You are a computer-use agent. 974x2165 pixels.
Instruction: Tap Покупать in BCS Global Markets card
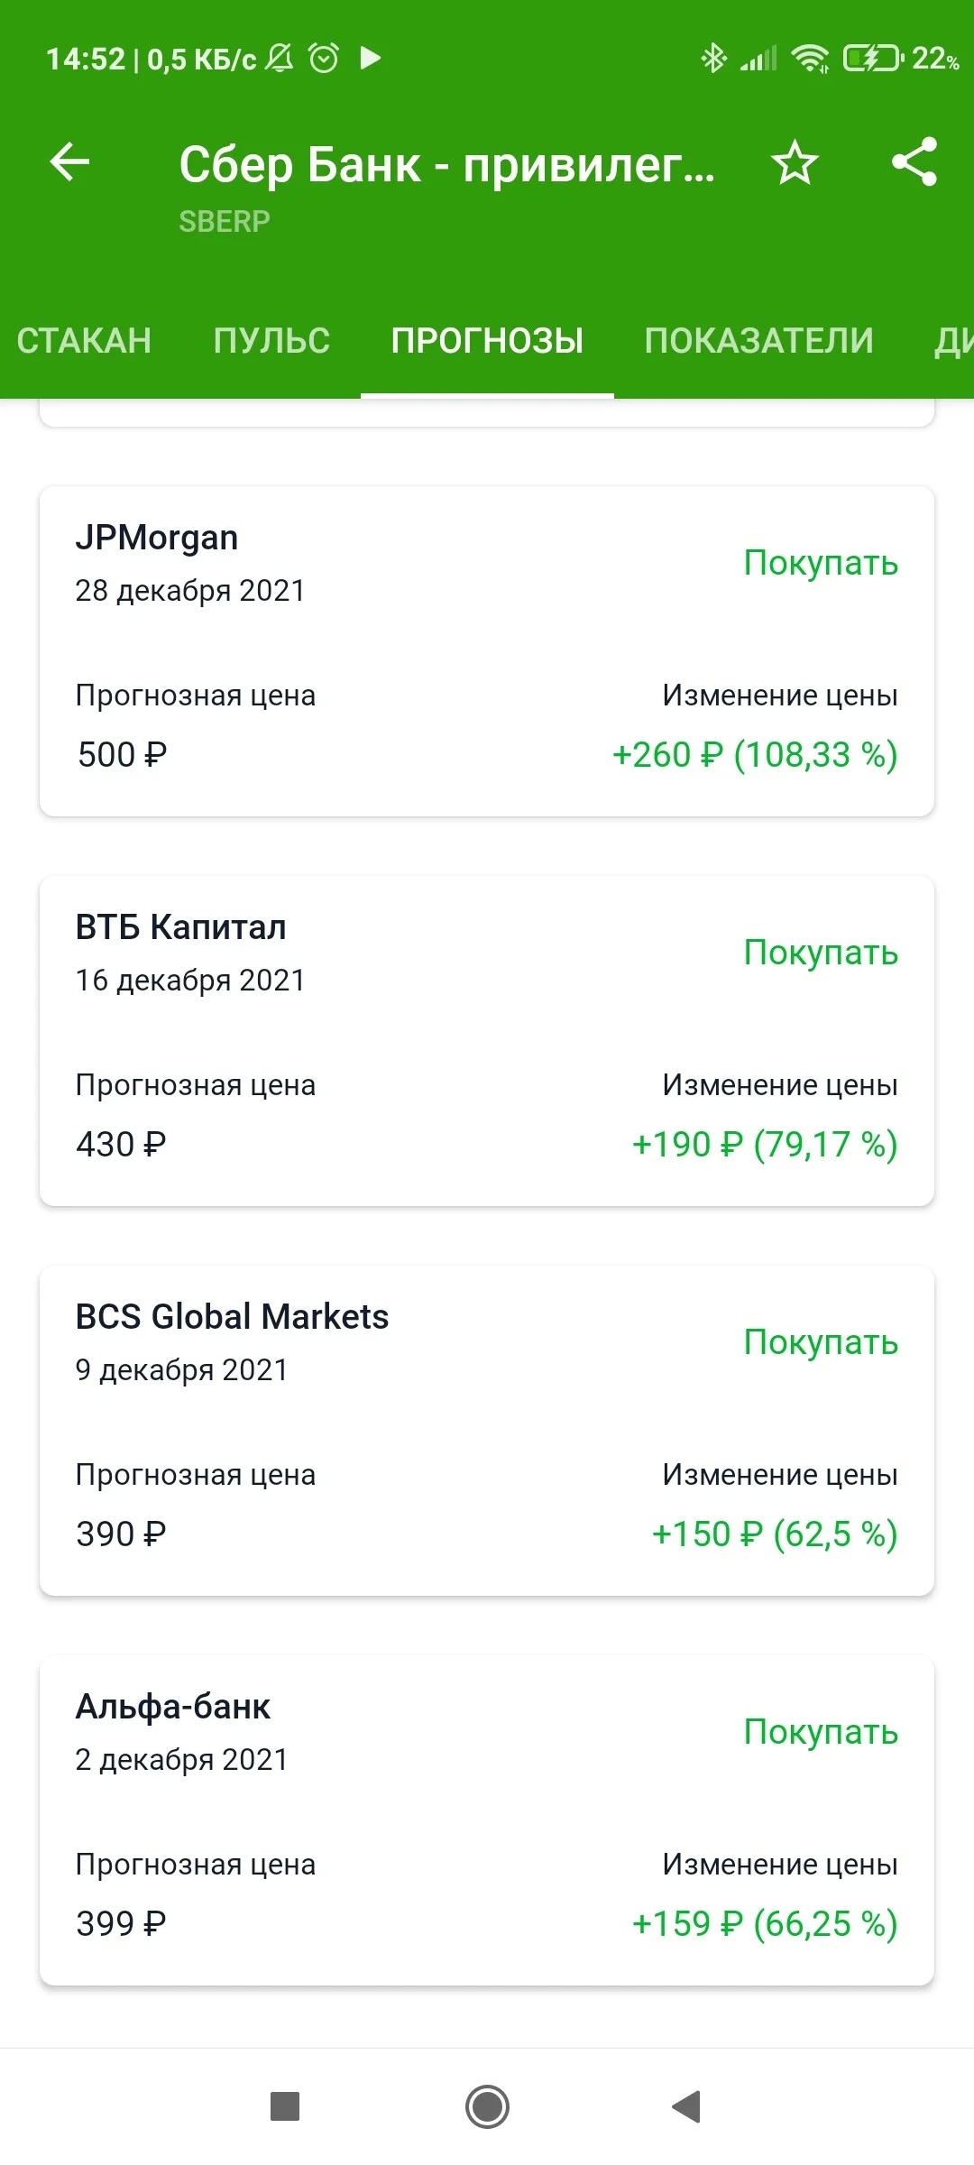pyautogui.click(x=821, y=1342)
